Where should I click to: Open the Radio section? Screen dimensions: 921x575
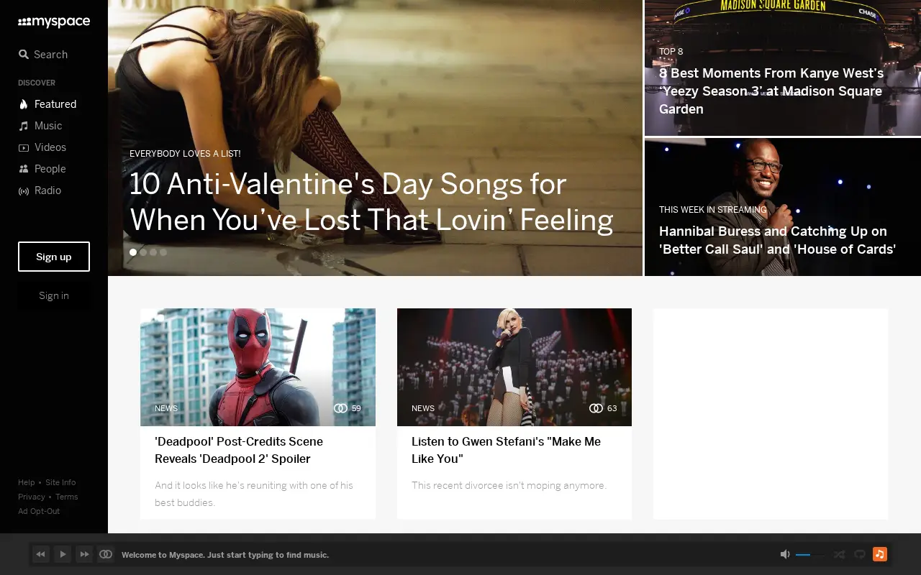(x=40, y=190)
